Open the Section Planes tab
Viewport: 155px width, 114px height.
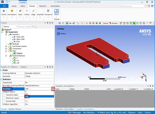pyautogui.click(x=15, y=109)
